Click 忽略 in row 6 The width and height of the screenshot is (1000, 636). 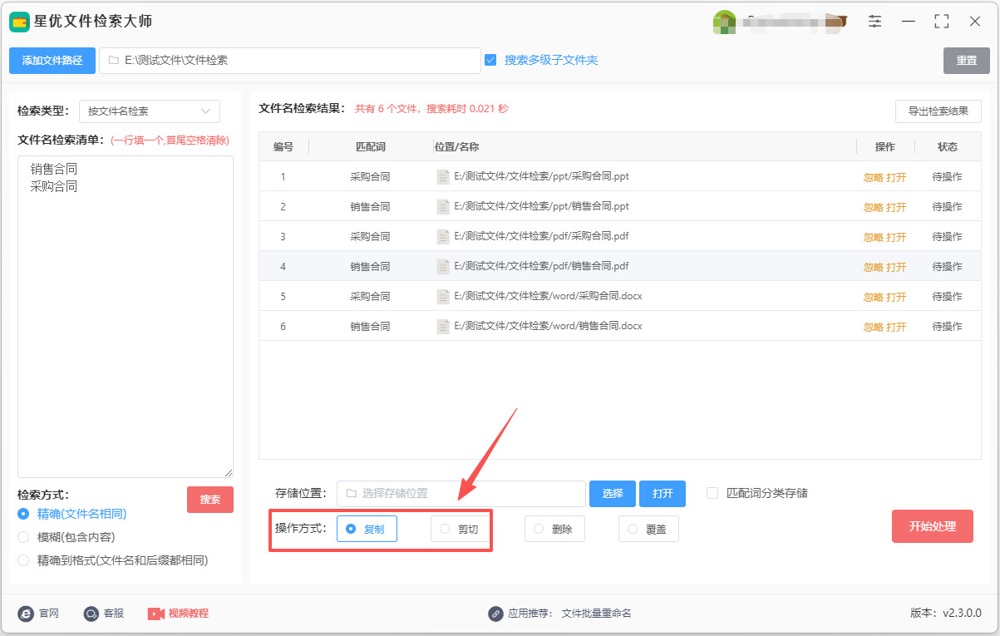coord(873,327)
